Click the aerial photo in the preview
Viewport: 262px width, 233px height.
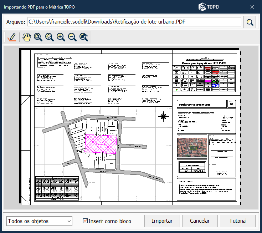pyautogui.click(x=192, y=148)
